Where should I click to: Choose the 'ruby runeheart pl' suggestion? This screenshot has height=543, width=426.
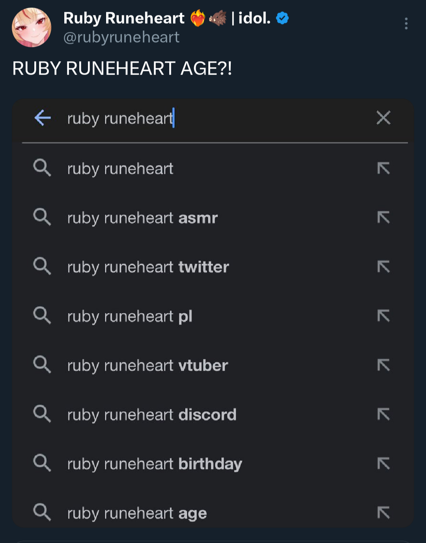tap(130, 317)
